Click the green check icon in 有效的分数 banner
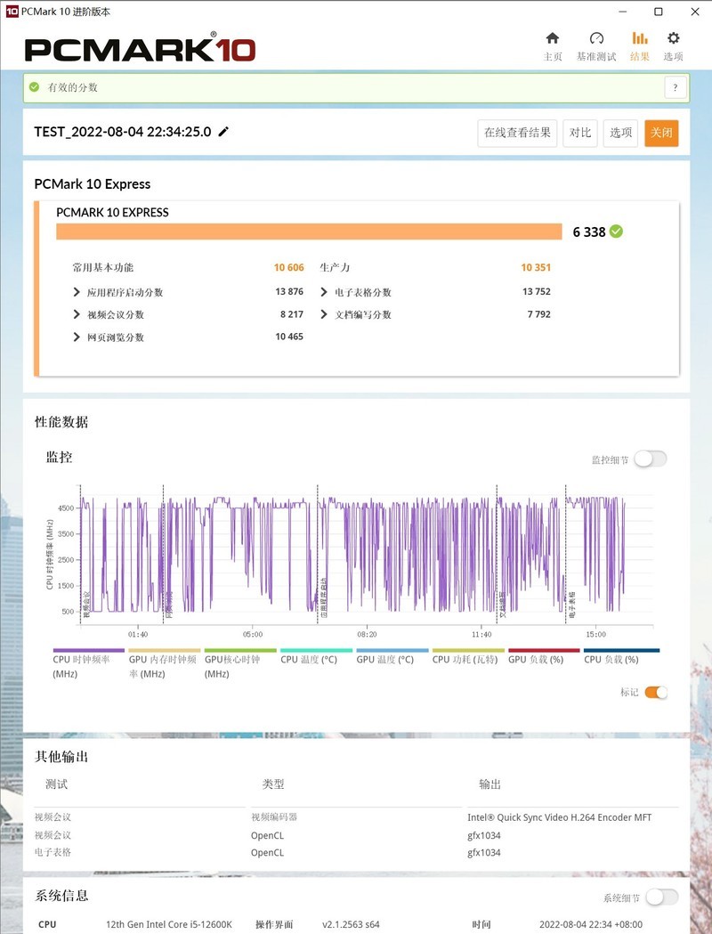 [x=34, y=87]
